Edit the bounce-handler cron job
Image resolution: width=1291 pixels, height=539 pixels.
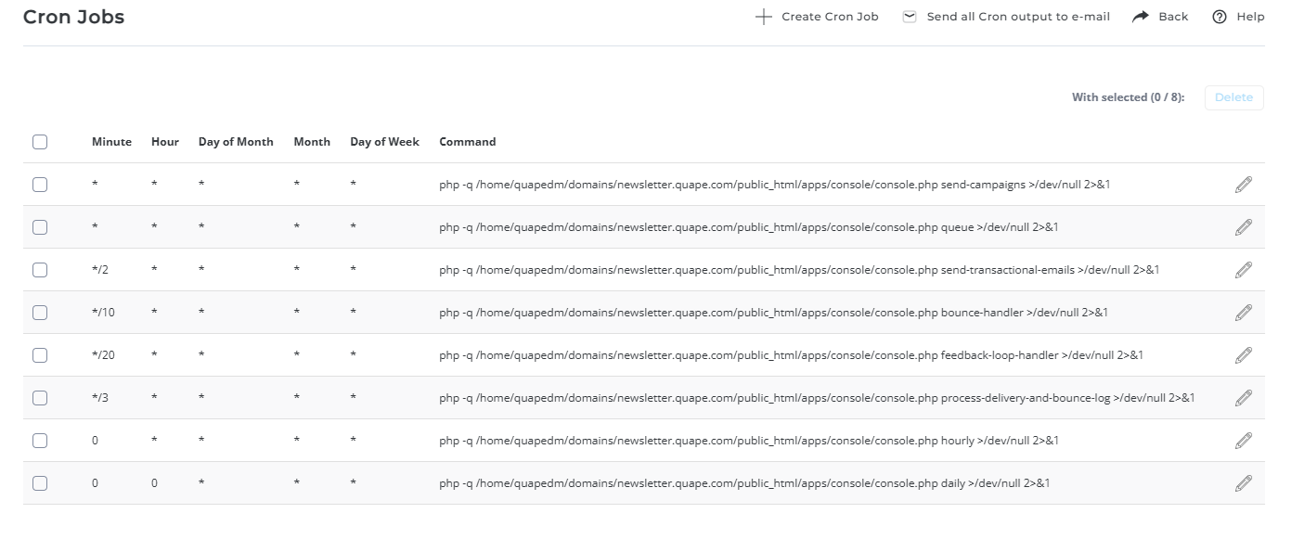coord(1244,313)
